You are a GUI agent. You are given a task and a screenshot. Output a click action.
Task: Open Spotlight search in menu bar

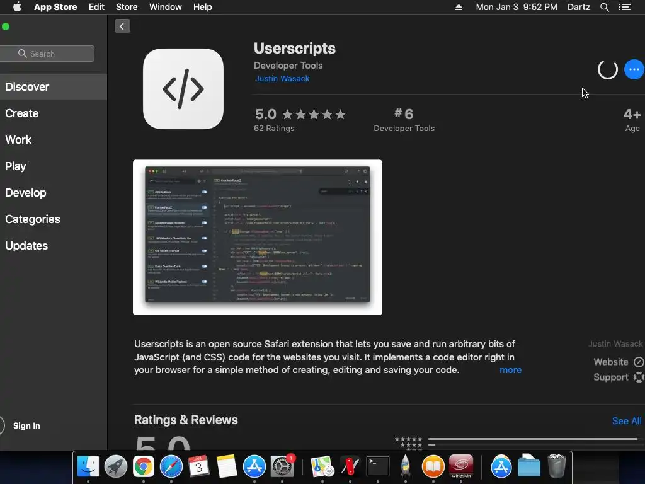[x=604, y=7]
